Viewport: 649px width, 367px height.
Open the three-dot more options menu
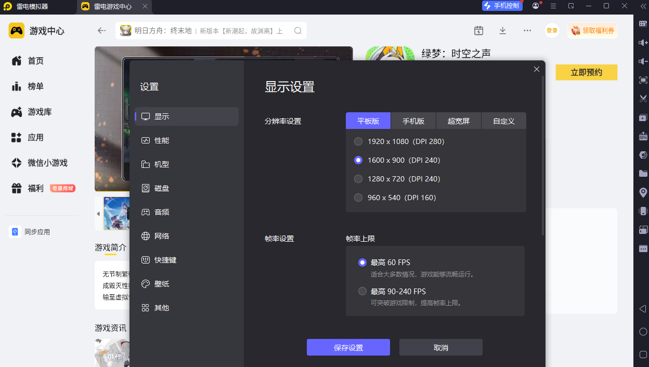[x=527, y=31]
